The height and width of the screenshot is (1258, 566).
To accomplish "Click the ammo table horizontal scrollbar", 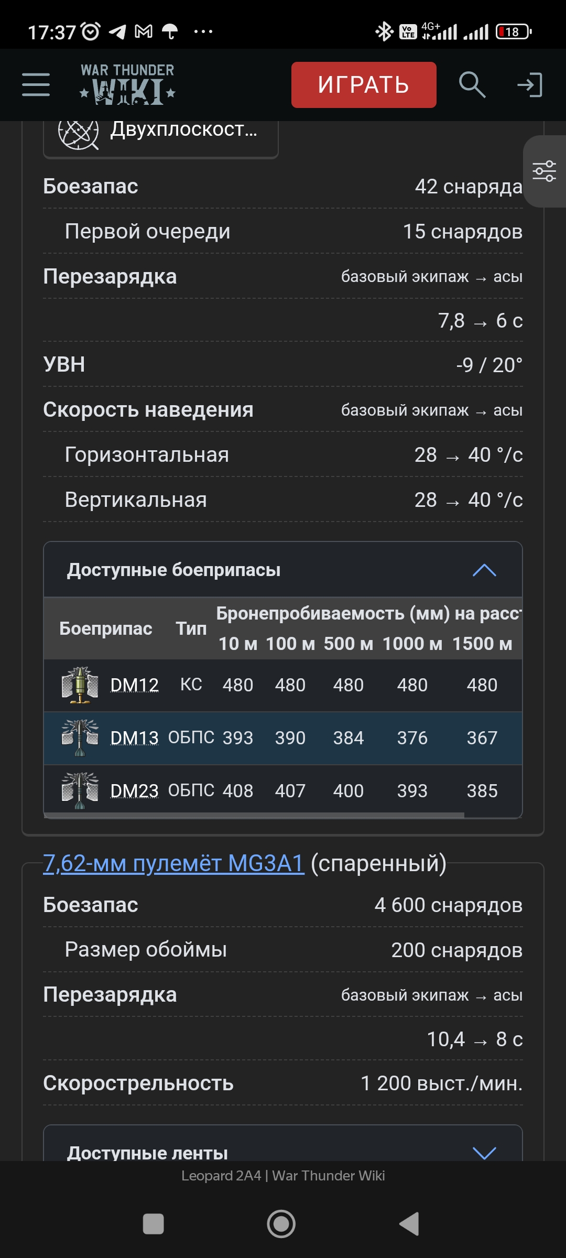I will (x=254, y=815).
